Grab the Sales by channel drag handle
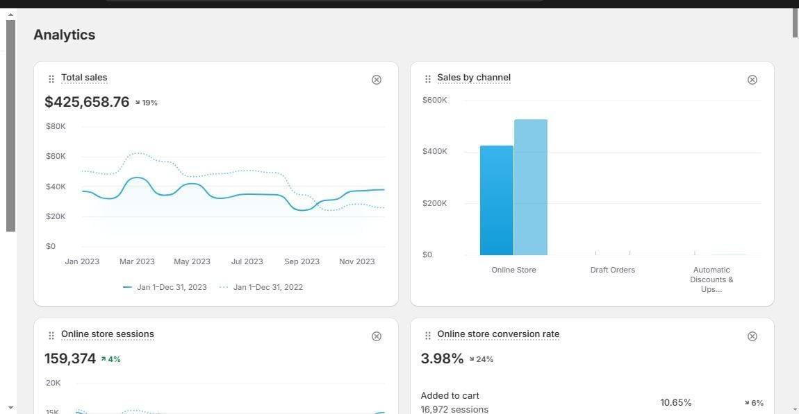799x414 pixels. [427, 79]
